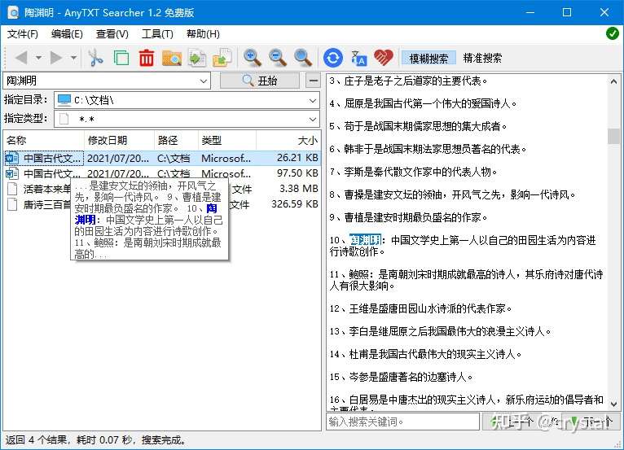The width and height of the screenshot is (624, 450).
Task: Expand the 指定类型 *.* dropdown
Action: [313, 119]
